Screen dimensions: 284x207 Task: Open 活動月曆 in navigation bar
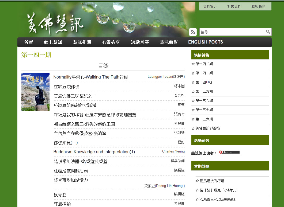coord(140,42)
